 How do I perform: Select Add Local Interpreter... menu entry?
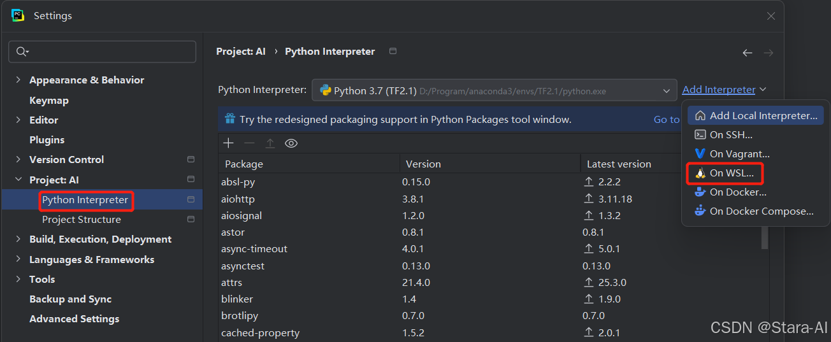tap(763, 115)
